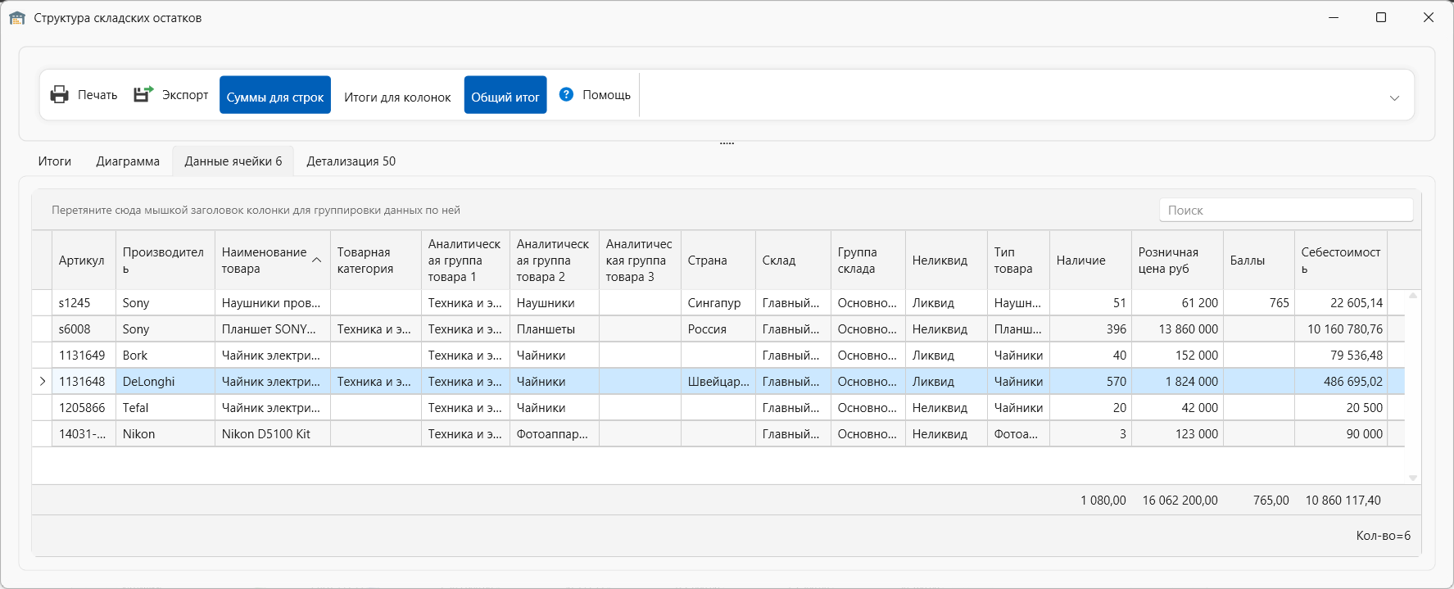The width and height of the screenshot is (1454, 589).
Task: Click total 16 062 200,00 in footer
Action: [1180, 501]
